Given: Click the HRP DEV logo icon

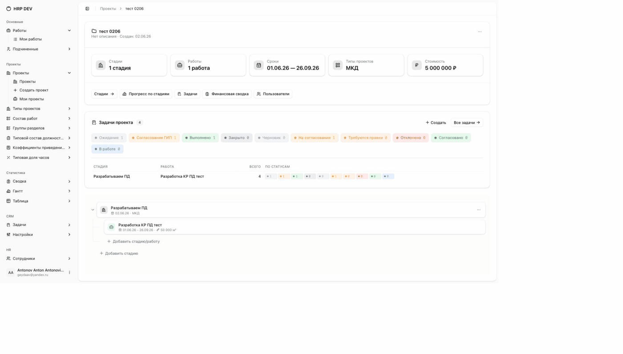Looking at the screenshot, I should pyautogui.click(x=8, y=8).
